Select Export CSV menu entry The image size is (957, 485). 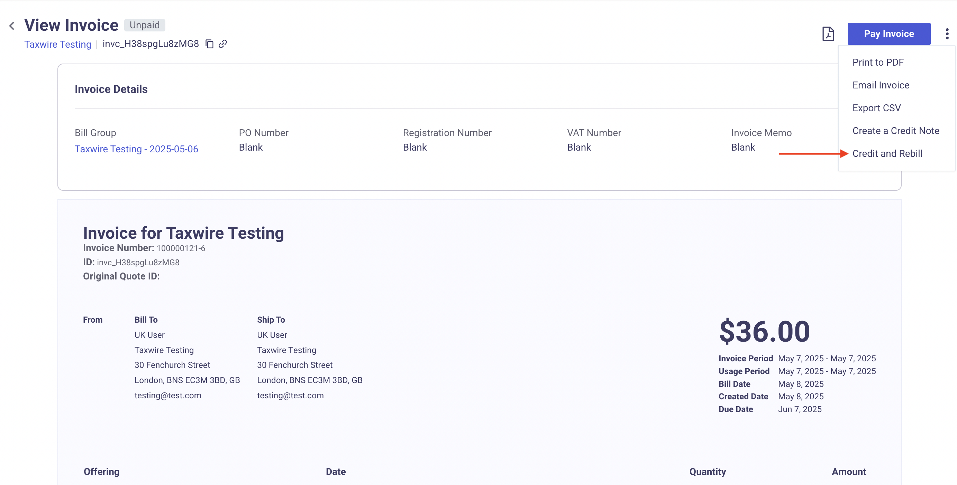tap(876, 108)
